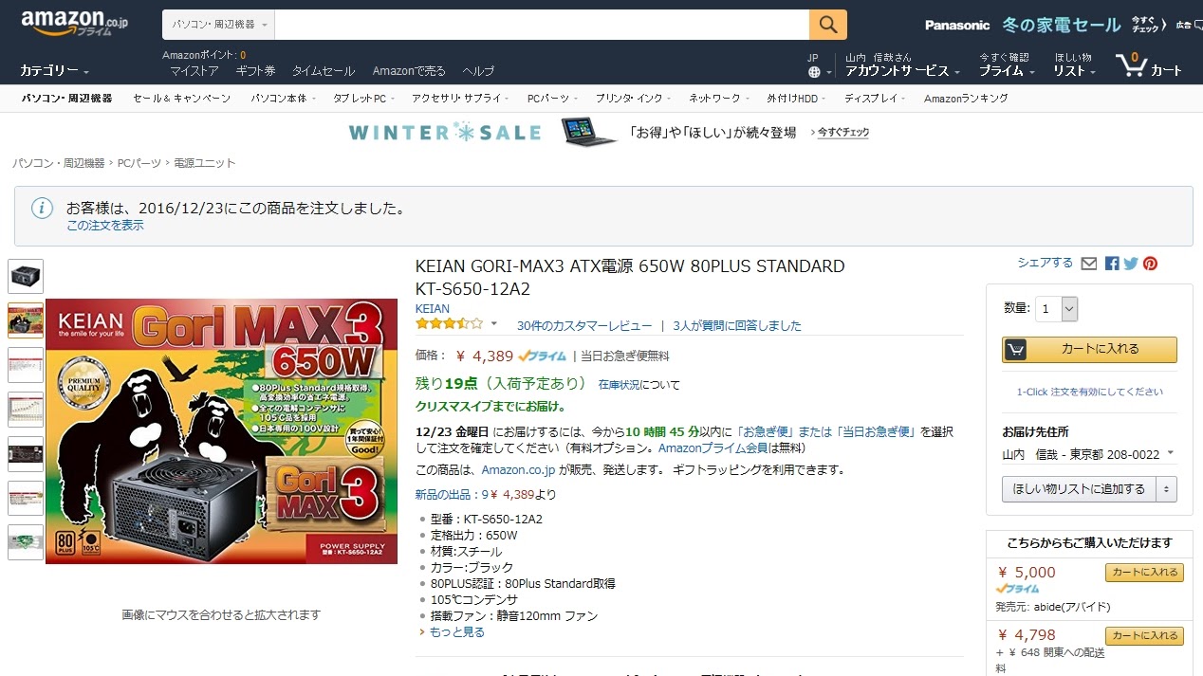The image size is (1203, 676).
Task: Click the Amazonプライム会員 link
Action: [x=712, y=448]
